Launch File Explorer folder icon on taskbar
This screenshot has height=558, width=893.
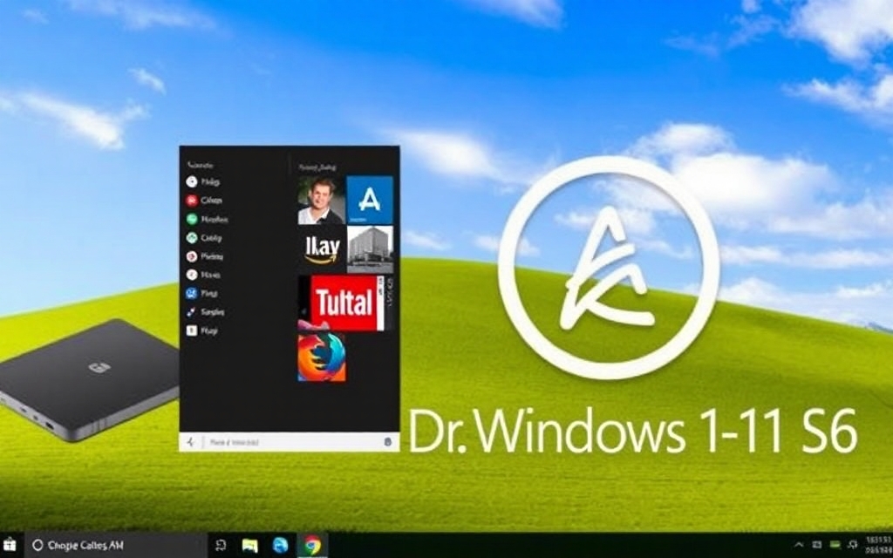(x=249, y=546)
